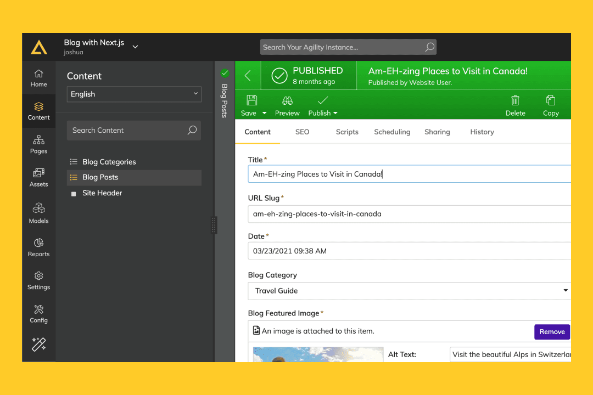Click the URL Slug input field
The width and height of the screenshot is (593, 395).
(x=409, y=214)
